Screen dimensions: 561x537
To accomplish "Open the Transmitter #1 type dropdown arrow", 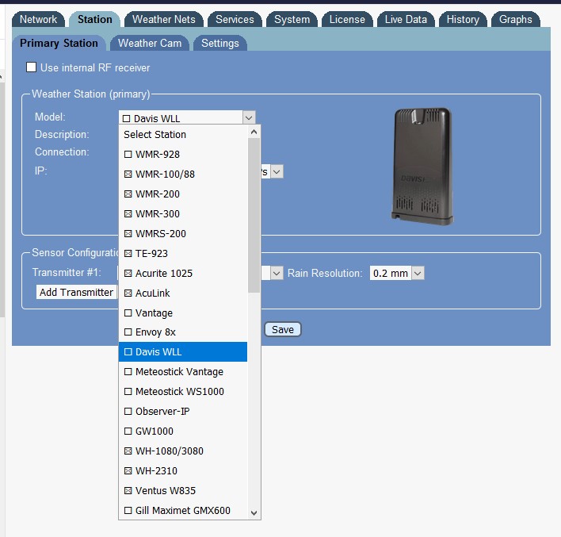I will coord(277,274).
